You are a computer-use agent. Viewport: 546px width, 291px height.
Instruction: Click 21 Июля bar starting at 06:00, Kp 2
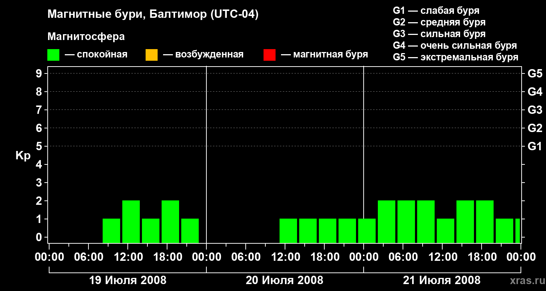pyautogui.click(x=406, y=222)
